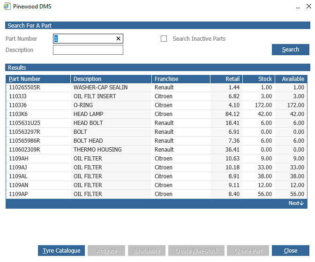Open the Tyre Catalogue

[x=61, y=251]
